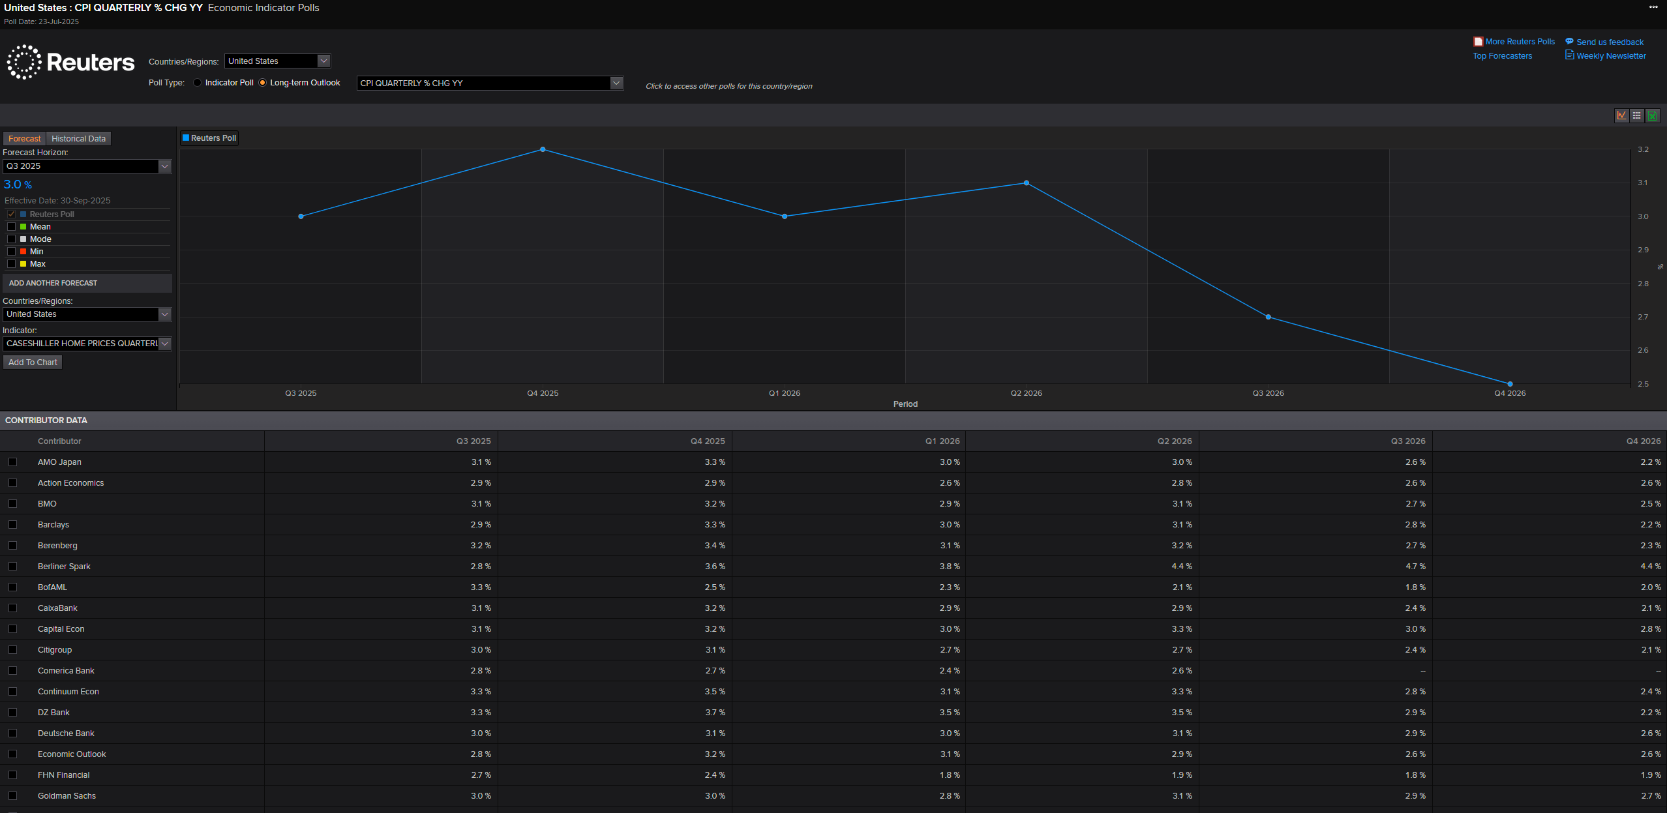Click the feedback speech bubble icon
Viewport: 1667px width, 813px height.
(1569, 41)
